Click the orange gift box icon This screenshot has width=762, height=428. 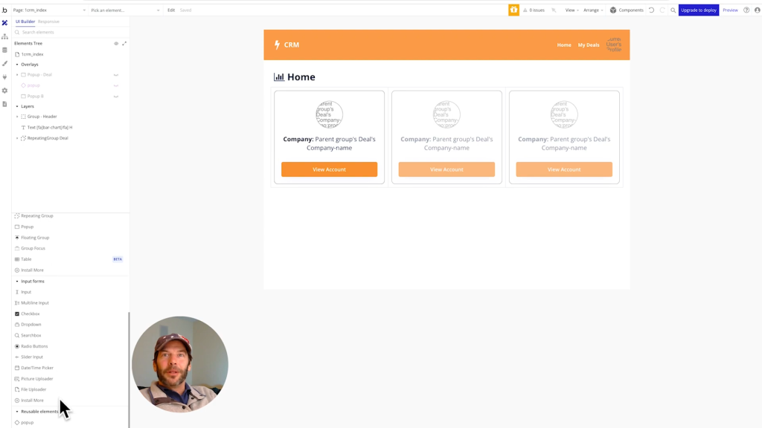513,10
